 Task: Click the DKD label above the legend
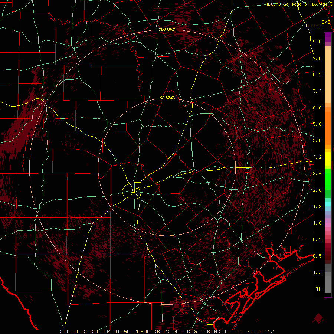(x=326, y=22)
